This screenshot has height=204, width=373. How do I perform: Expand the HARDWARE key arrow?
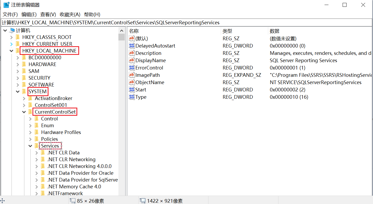pos(18,64)
